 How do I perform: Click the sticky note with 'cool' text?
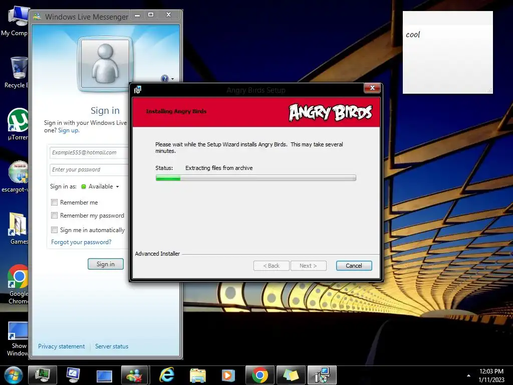pos(447,52)
